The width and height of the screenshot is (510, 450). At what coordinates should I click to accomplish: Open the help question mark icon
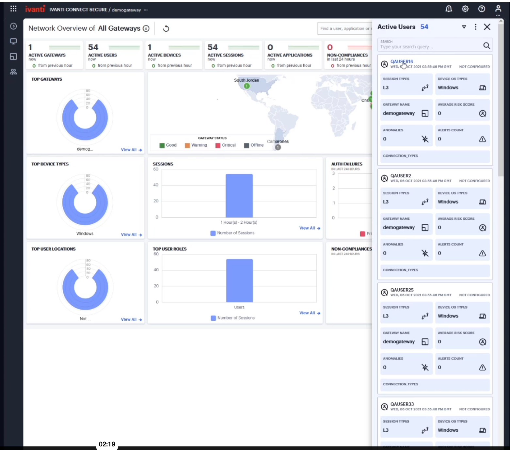(482, 9)
